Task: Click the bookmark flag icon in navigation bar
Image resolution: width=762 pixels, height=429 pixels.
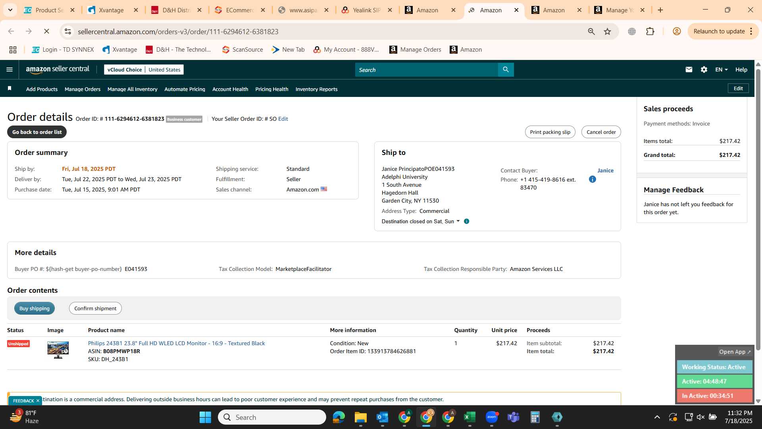Action: point(10,89)
